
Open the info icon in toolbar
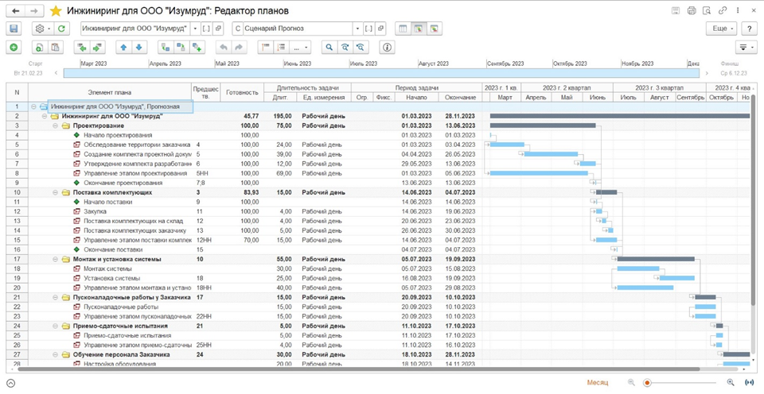[x=388, y=48]
